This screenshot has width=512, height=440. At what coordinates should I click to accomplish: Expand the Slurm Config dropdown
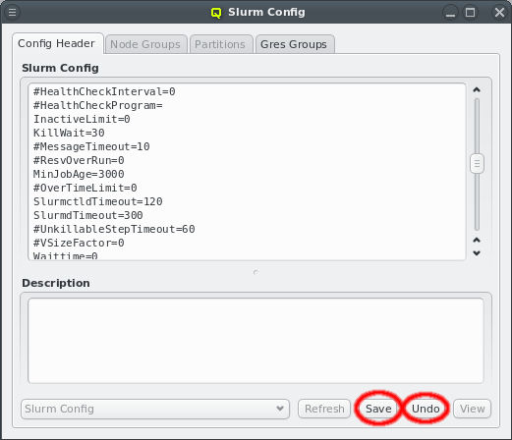pyautogui.click(x=155, y=409)
